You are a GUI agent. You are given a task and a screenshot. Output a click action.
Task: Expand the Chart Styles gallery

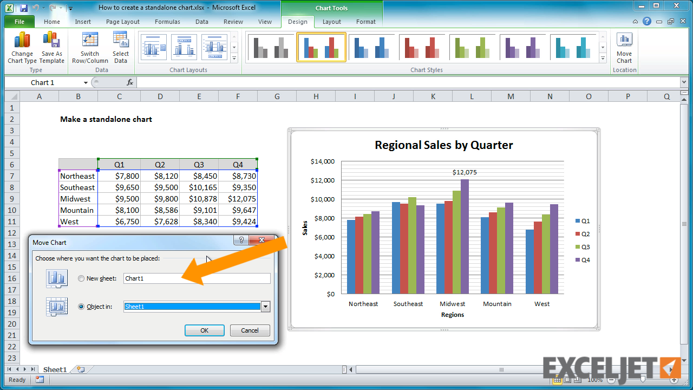[x=603, y=58]
